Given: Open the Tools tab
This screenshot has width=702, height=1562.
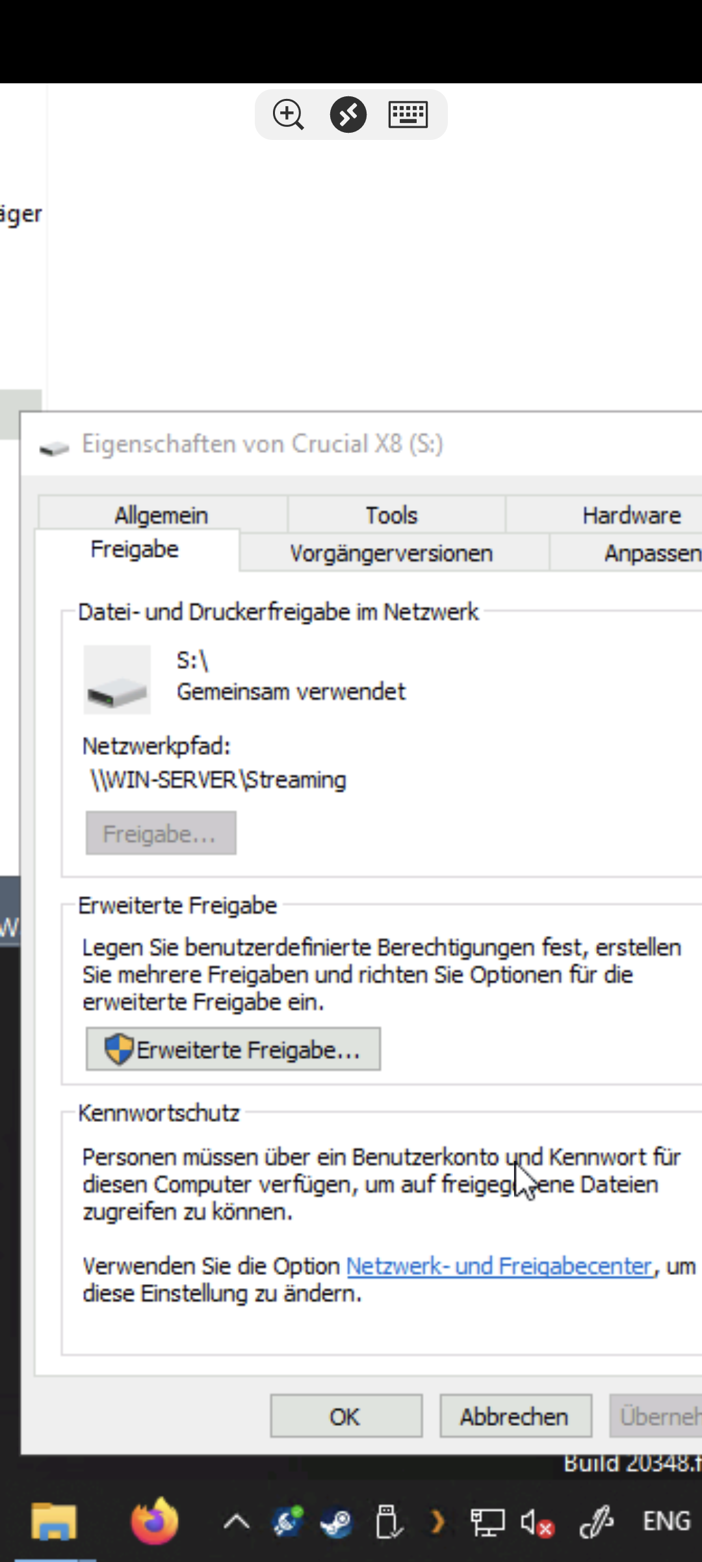Looking at the screenshot, I should click(x=391, y=515).
